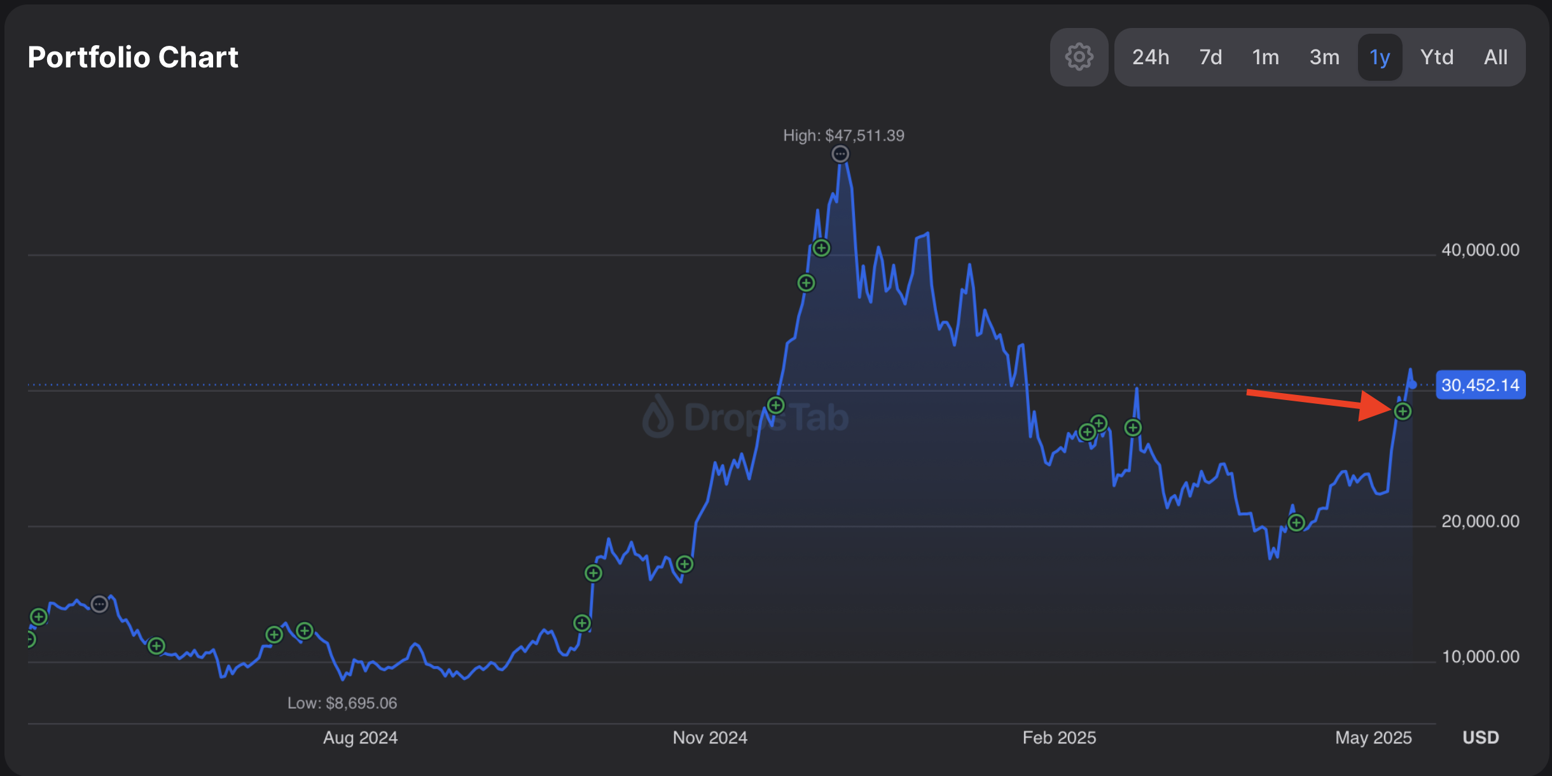1552x776 pixels.
Task: Switch to the Ytd range
Action: tap(1437, 57)
